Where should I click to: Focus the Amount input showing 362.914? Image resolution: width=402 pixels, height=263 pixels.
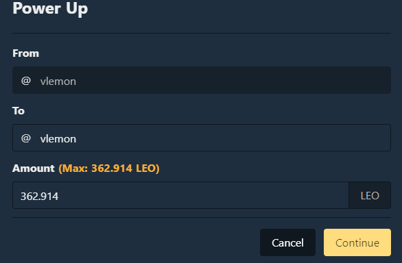pos(180,195)
